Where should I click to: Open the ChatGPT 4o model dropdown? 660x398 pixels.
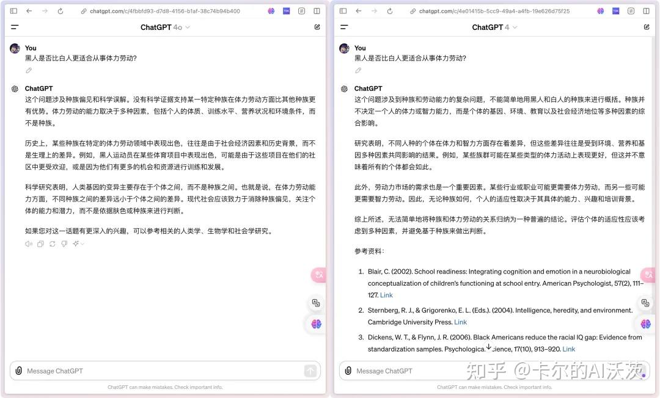point(165,27)
